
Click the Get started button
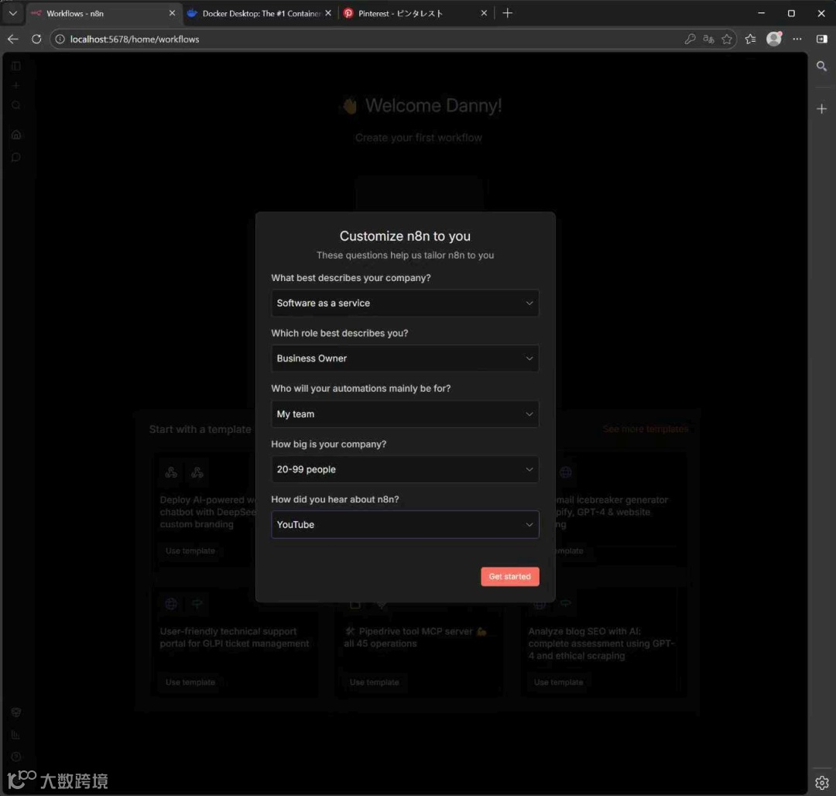[509, 576]
